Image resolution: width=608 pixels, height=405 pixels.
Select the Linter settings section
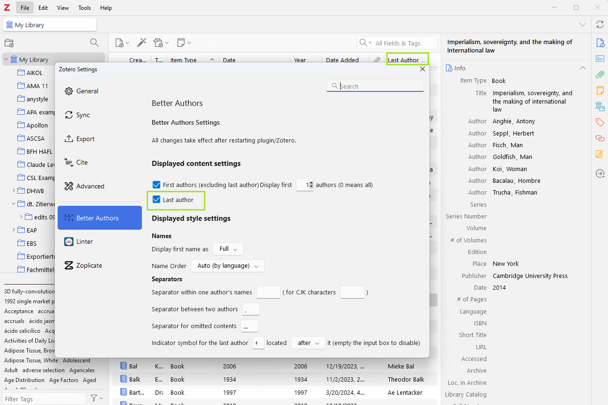(x=84, y=241)
